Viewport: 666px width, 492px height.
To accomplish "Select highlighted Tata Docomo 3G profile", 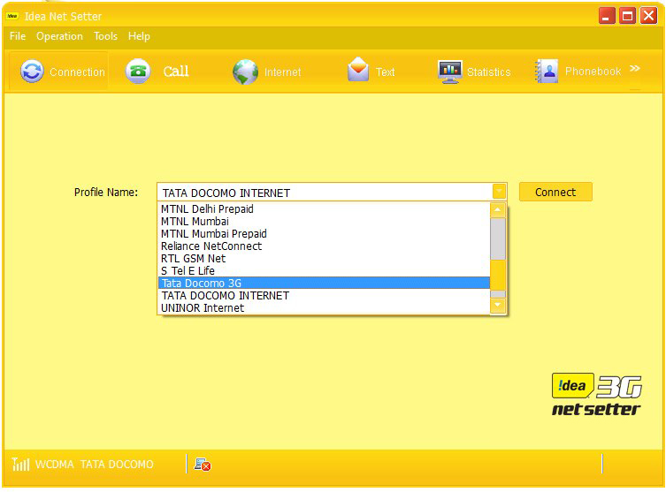I will coord(324,283).
